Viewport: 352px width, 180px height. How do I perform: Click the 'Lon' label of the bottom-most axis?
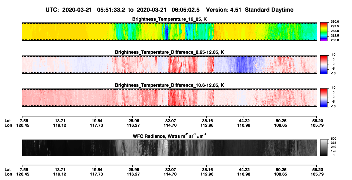(x=8, y=174)
